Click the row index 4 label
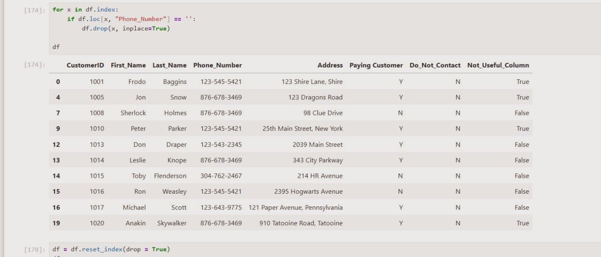601x257 pixels. point(58,97)
